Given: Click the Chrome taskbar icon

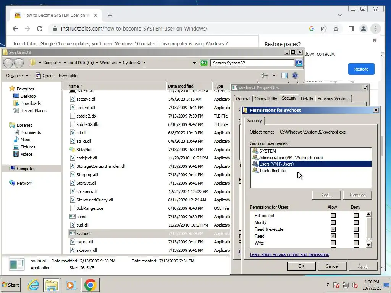Looking at the screenshot, I should [90, 285].
